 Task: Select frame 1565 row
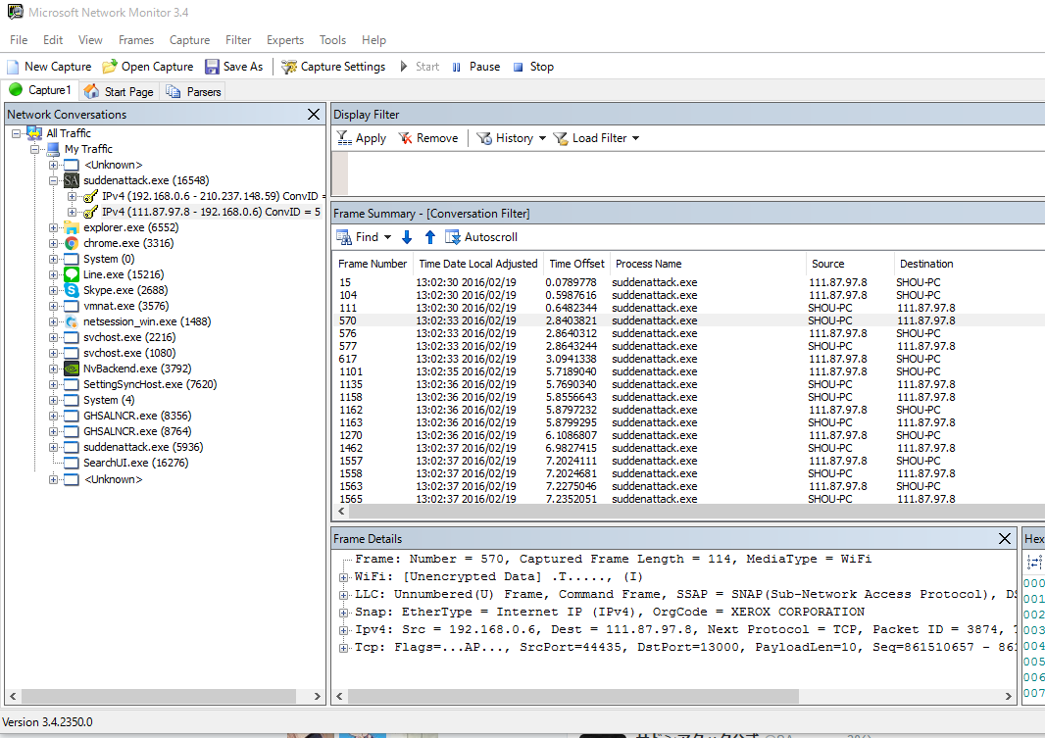(x=688, y=499)
